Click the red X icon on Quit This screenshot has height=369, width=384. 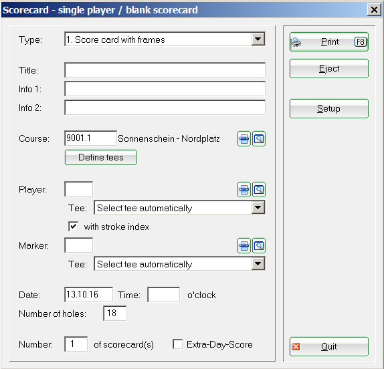coord(296,346)
